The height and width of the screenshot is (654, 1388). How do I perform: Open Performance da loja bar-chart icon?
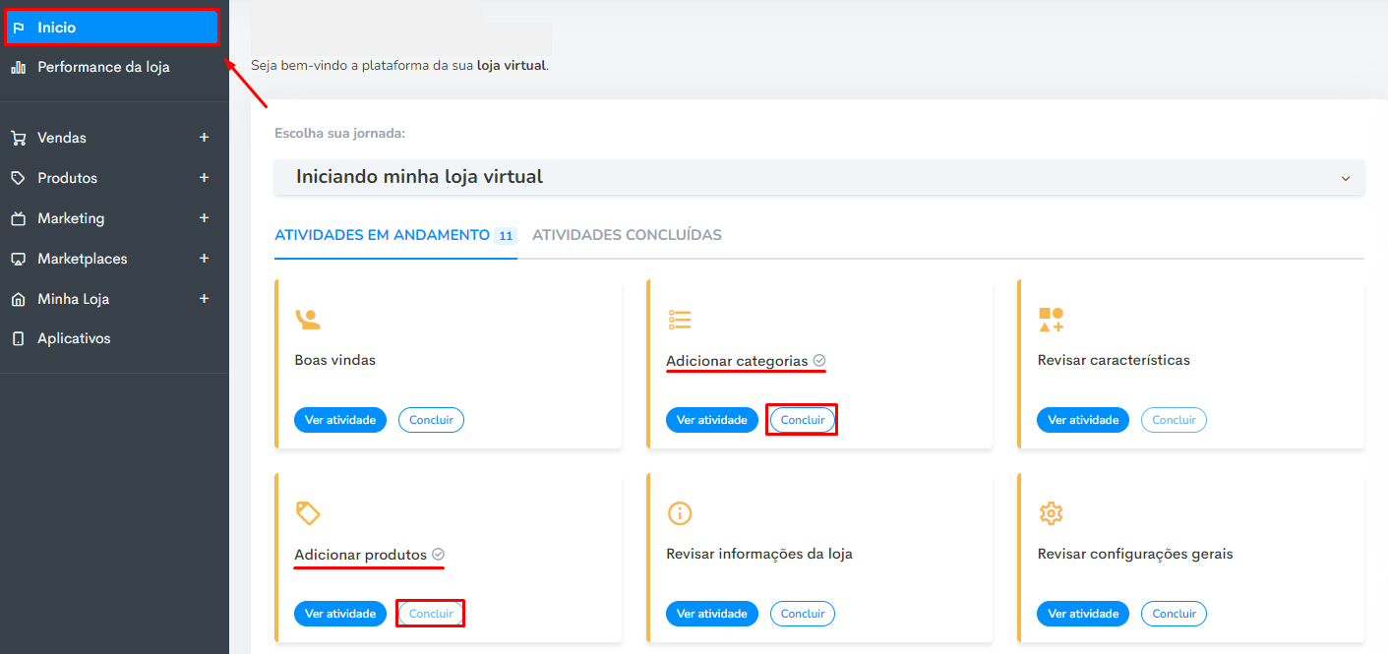tap(18, 68)
